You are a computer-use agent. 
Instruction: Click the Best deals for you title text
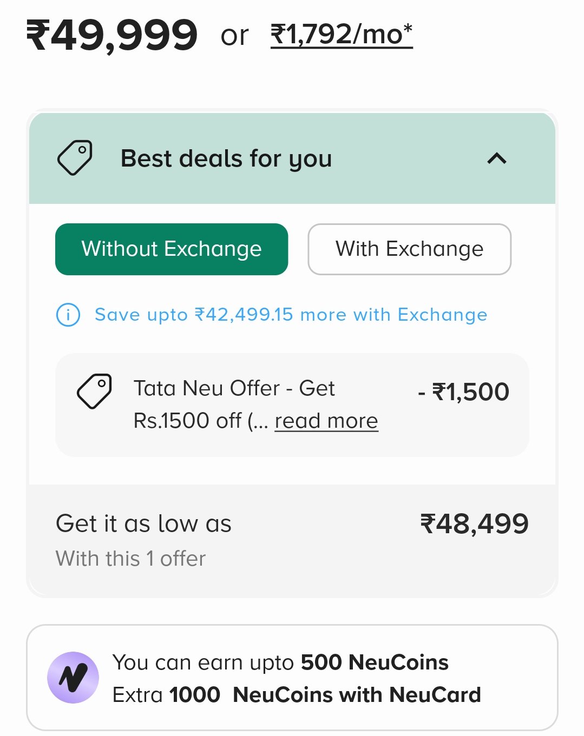[x=226, y=158]
